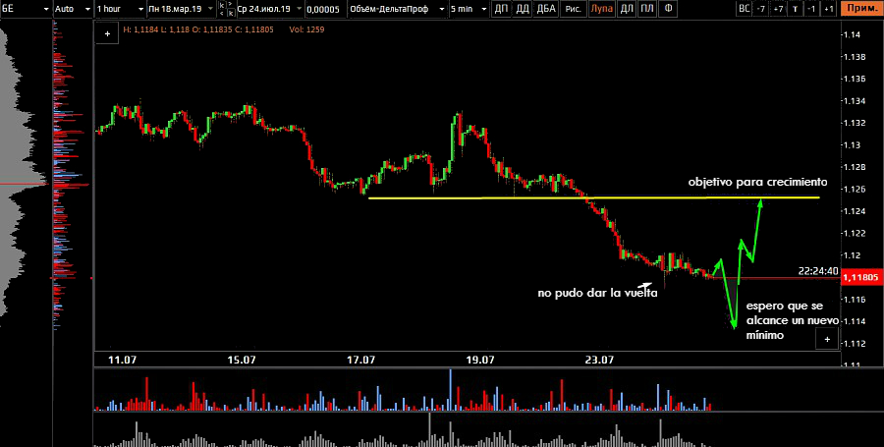
Task: Open the Объём-ДельтаПроф indicator dropdown
Action: 395,9
